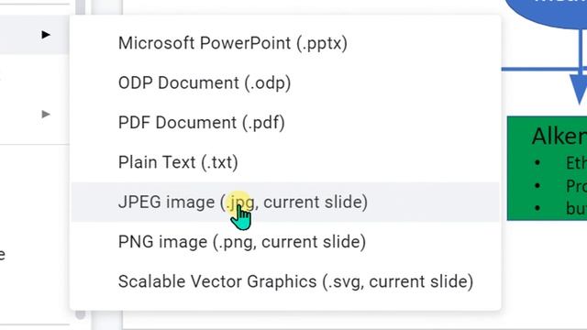Choose PNG image (.png, current slide)
Image resolution: width=587 pixels, height=330 pixels.
pyautogui.click(x=285, y=242)
